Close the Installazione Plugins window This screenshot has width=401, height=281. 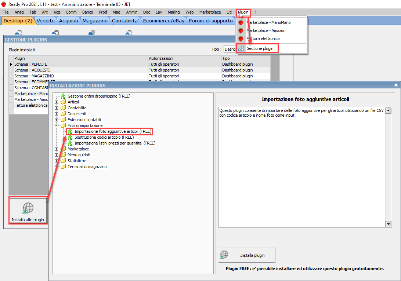(396, 85)
